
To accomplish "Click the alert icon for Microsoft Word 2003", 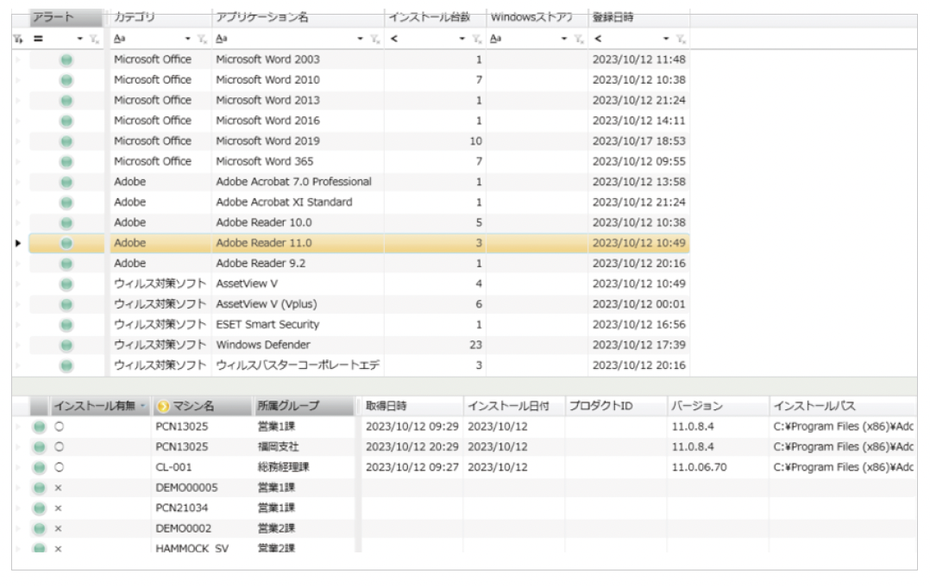I will [66, 59].
